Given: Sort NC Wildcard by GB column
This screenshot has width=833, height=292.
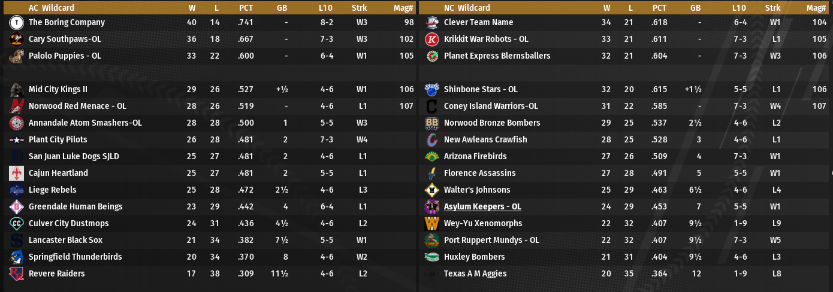Looking at the screenshot, I should (x=695, y=8).
